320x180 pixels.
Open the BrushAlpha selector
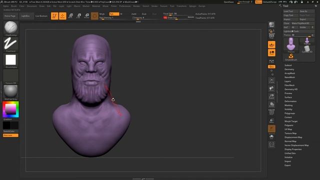coord(11,61)
